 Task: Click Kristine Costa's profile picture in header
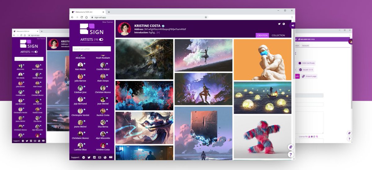(x=124, y=29)
